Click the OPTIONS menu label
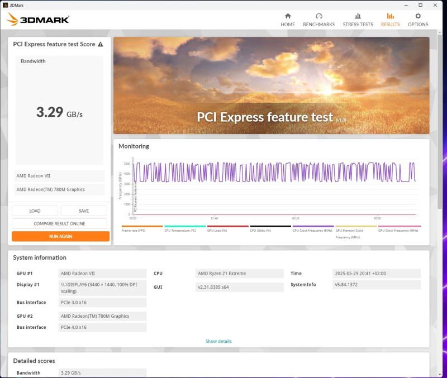The image size is (447, 378). pos(418,25)
